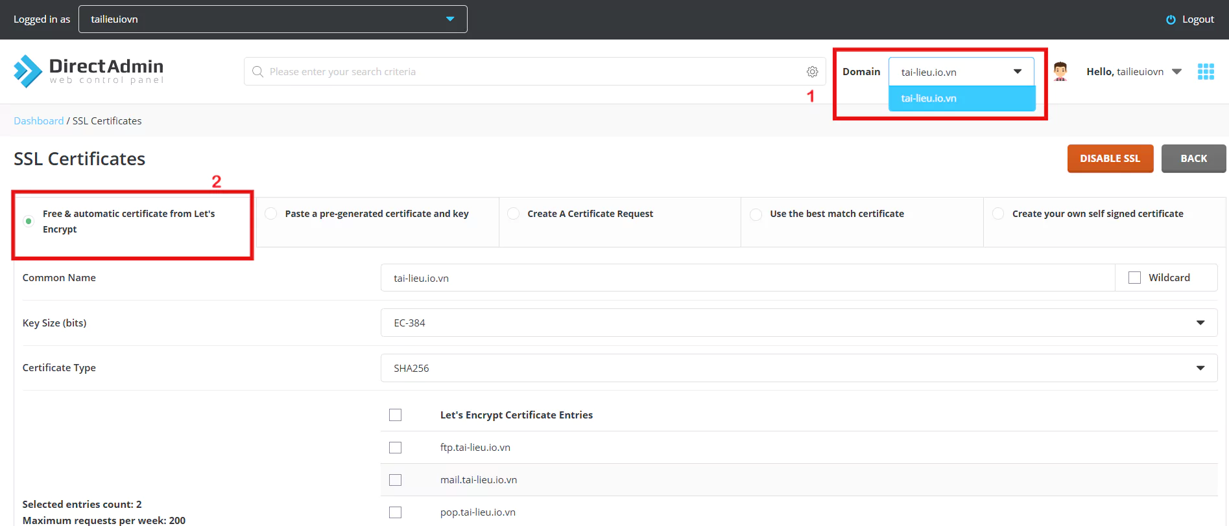Check the ftp.tai-lieu.io.vn entry
The image size is (1229, 526).
[x=395, y=448]
